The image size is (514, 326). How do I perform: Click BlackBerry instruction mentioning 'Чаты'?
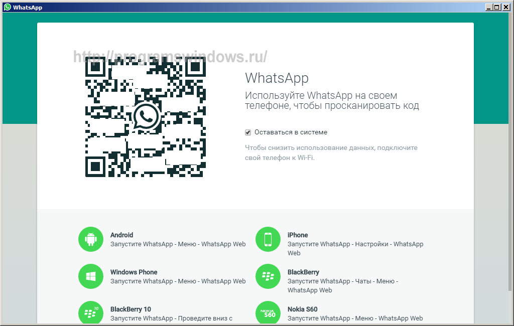343,285
